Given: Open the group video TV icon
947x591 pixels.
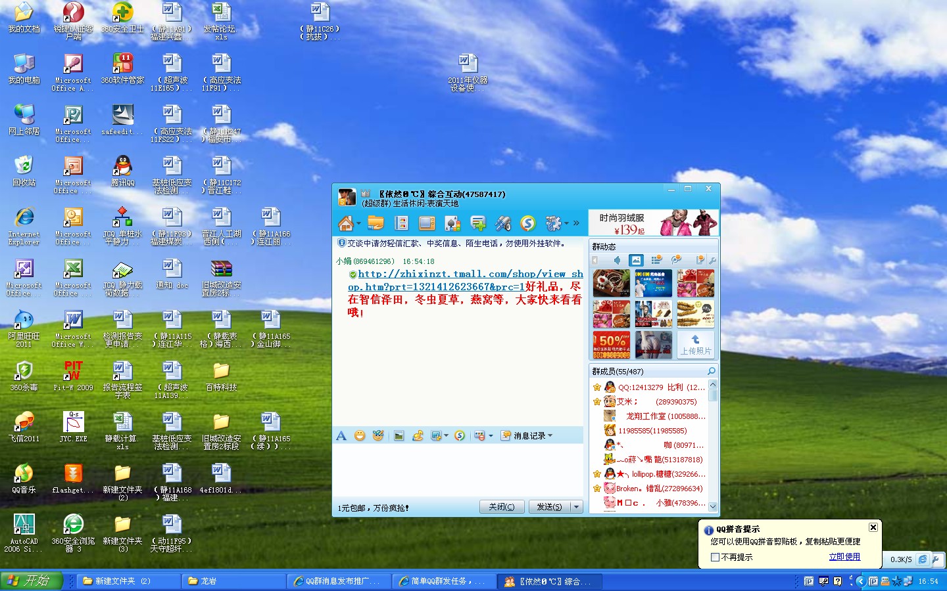Looking at the screenshot, I should pyautogui.click(x=427, y=223).
